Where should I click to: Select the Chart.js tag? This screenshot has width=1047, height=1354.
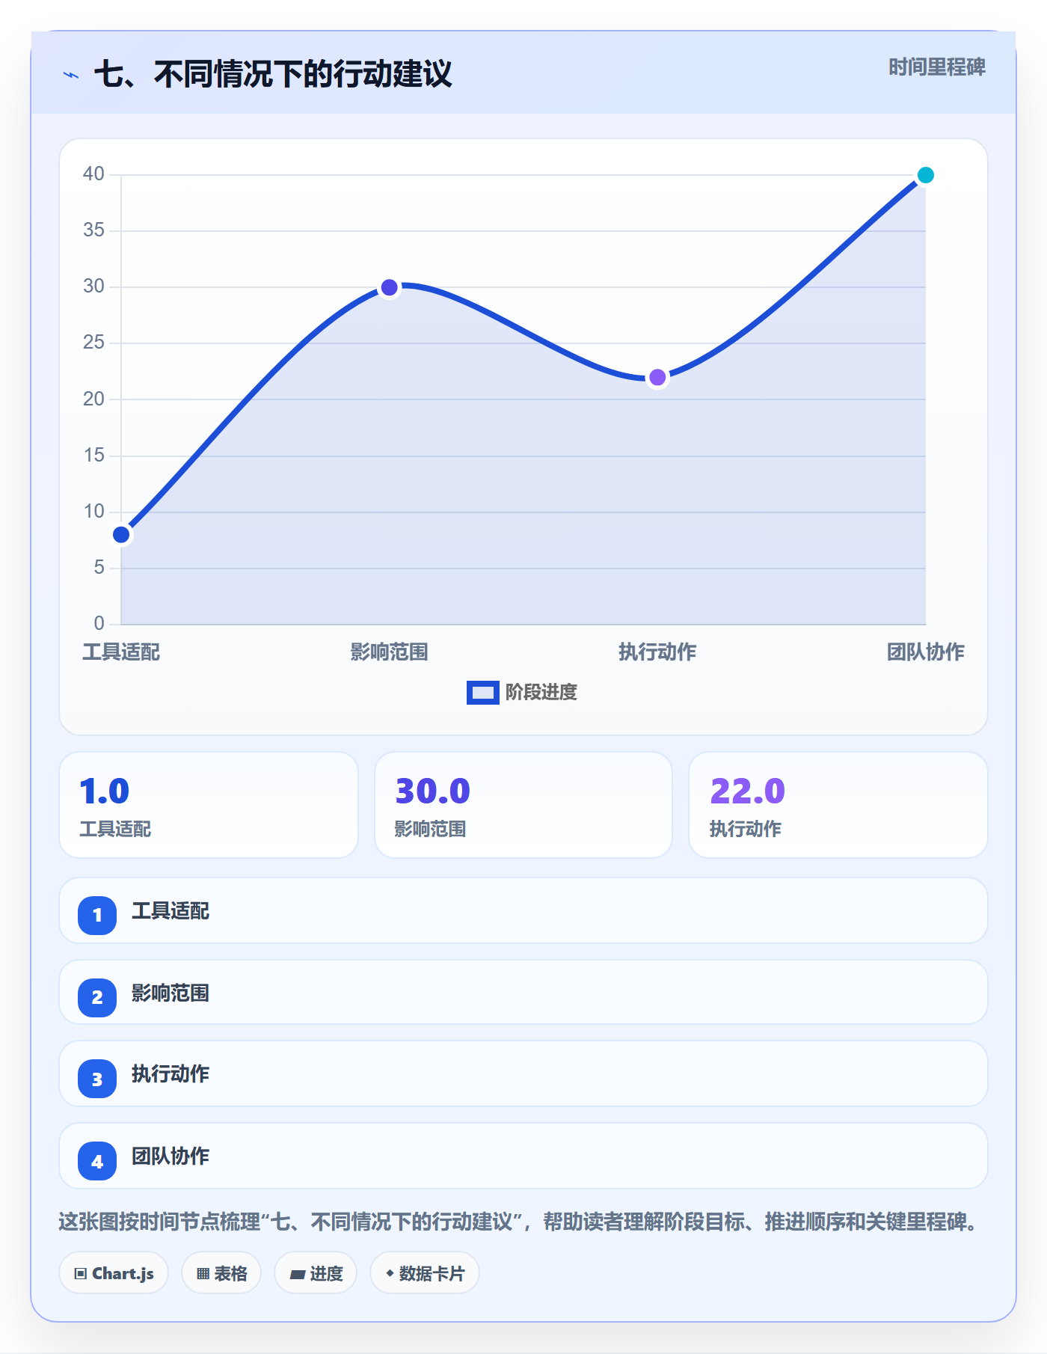114,1273
